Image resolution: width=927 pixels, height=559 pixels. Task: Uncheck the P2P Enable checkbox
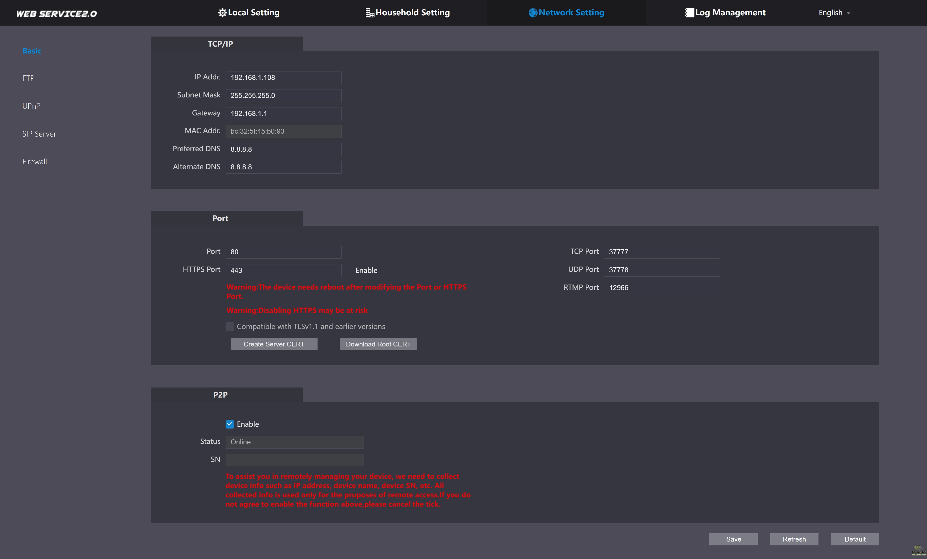(x=230, y=424)
